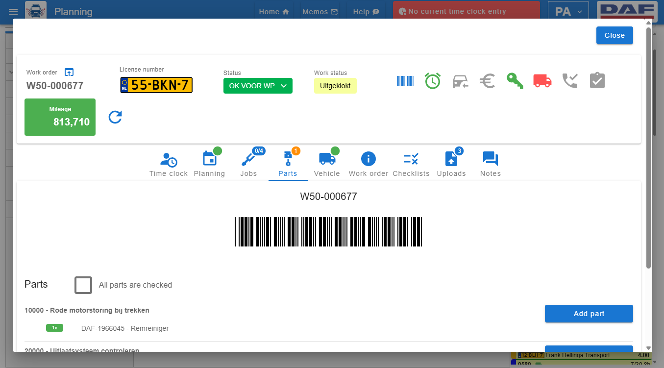
Task: Select the Parts tab
Action: point(288,165)
